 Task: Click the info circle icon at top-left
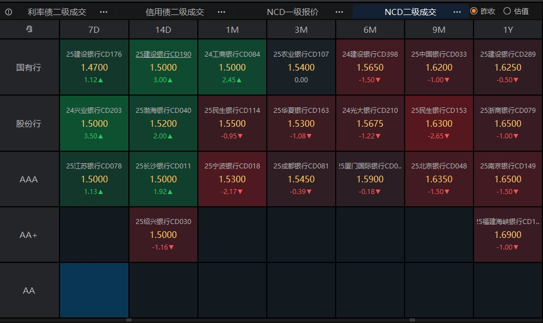9,12
